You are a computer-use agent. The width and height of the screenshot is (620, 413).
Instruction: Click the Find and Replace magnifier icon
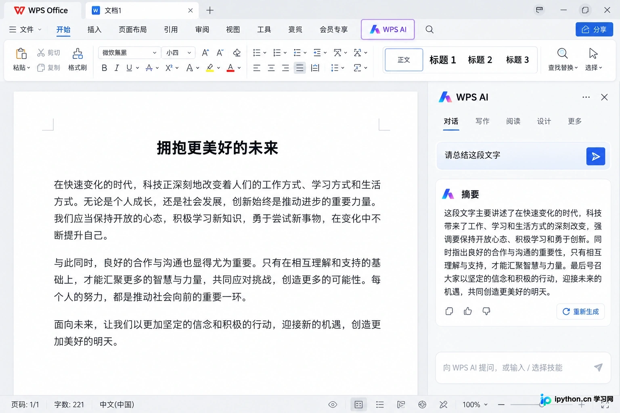pos(562,53)
